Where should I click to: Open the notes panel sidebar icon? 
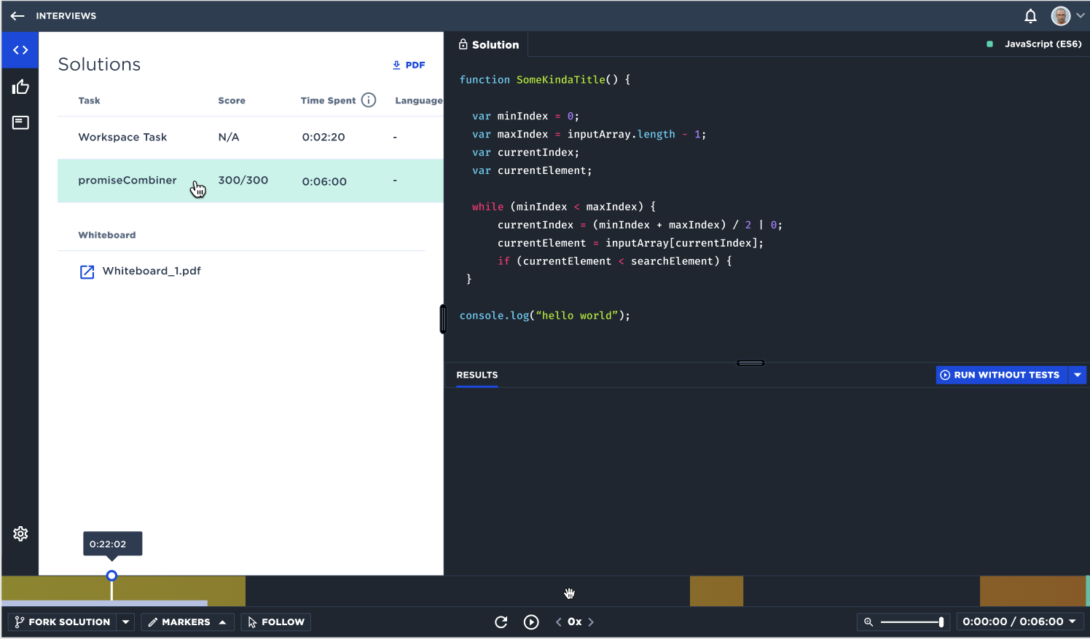20,123
